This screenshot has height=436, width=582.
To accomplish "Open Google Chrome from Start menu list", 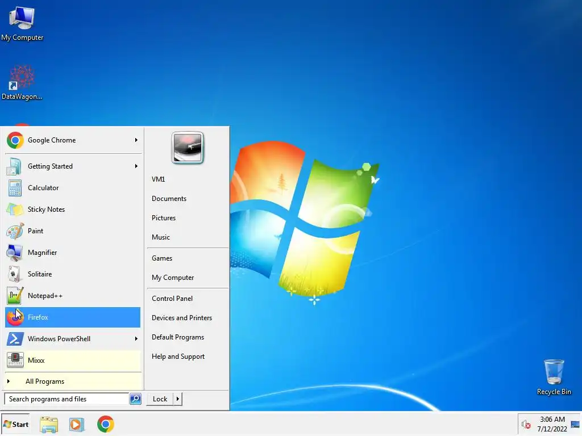I will coord(72,140).
